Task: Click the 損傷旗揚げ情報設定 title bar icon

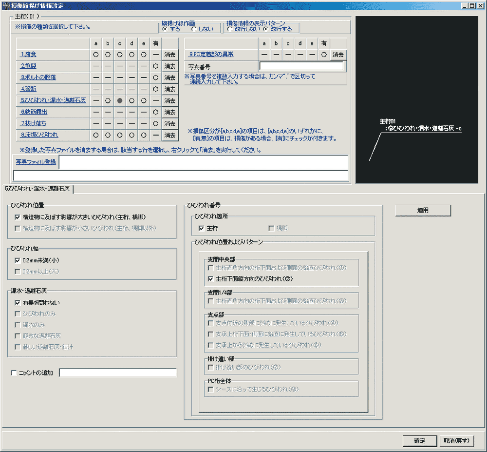Action: [x=5, y=5]
